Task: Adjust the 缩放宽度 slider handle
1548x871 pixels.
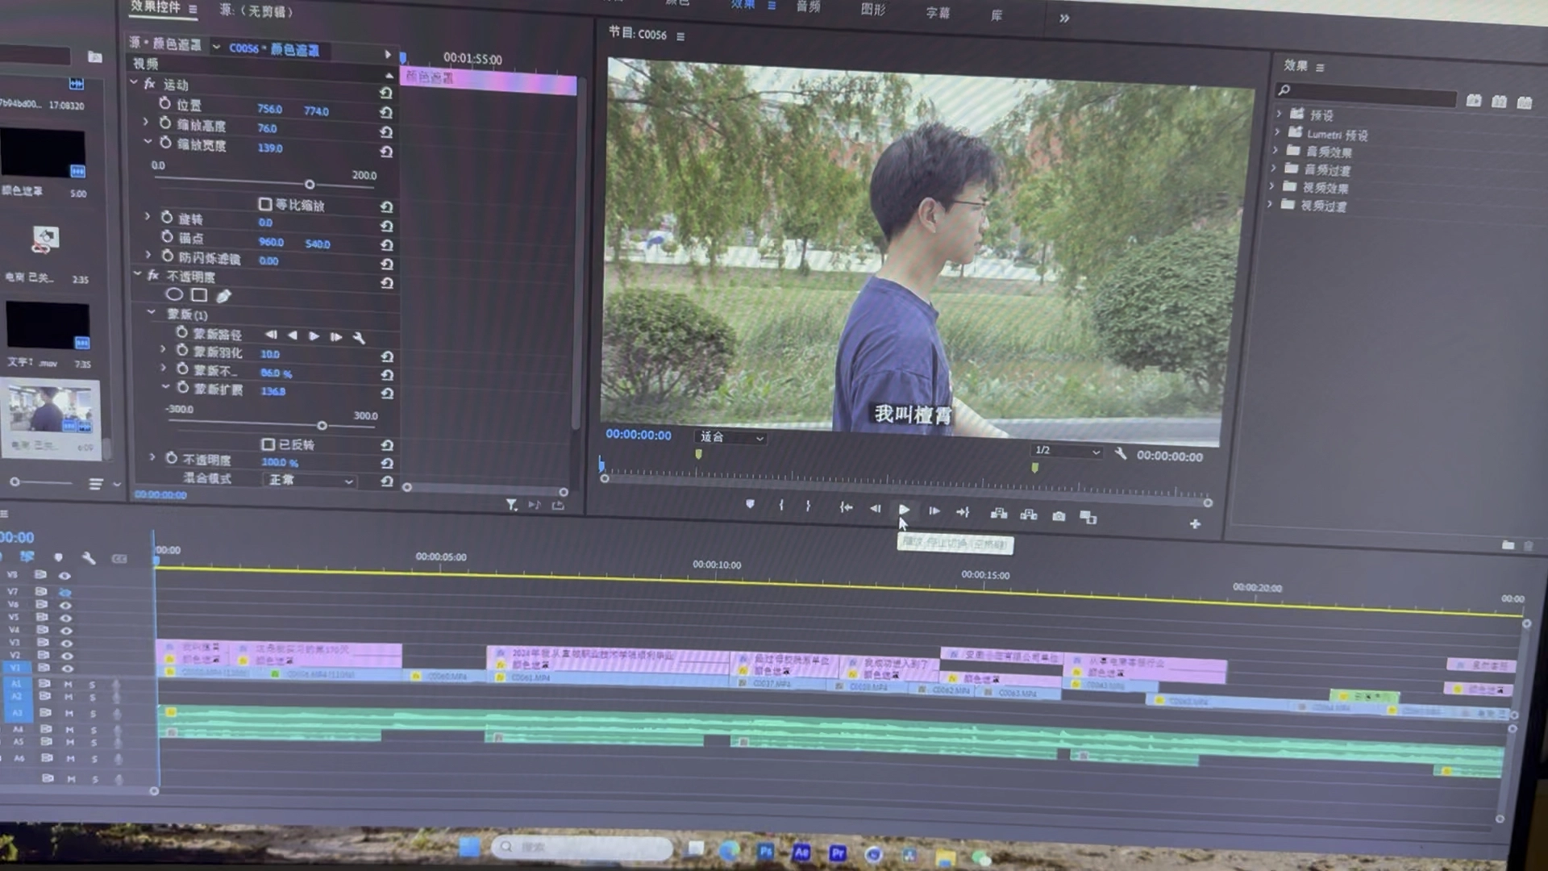Action: (x=310, y=185)
